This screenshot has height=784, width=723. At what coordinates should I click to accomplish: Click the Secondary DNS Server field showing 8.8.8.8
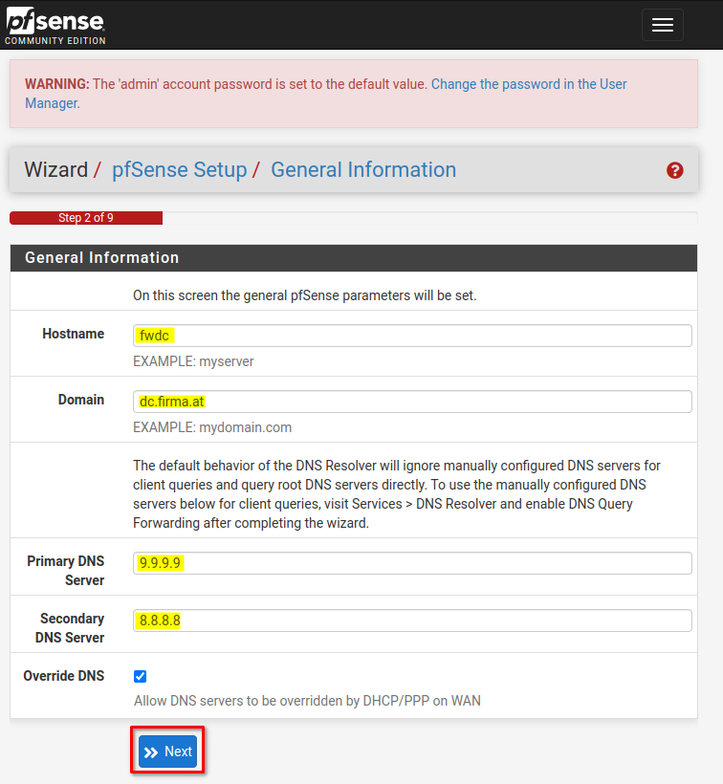point(411,621)
